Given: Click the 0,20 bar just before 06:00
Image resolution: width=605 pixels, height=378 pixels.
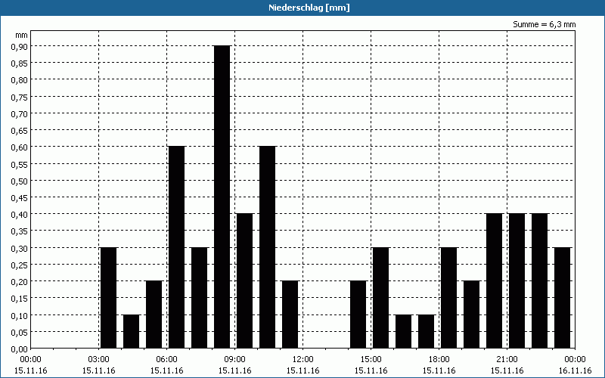Looking at the screenshot, I should [x=154, y=314].
